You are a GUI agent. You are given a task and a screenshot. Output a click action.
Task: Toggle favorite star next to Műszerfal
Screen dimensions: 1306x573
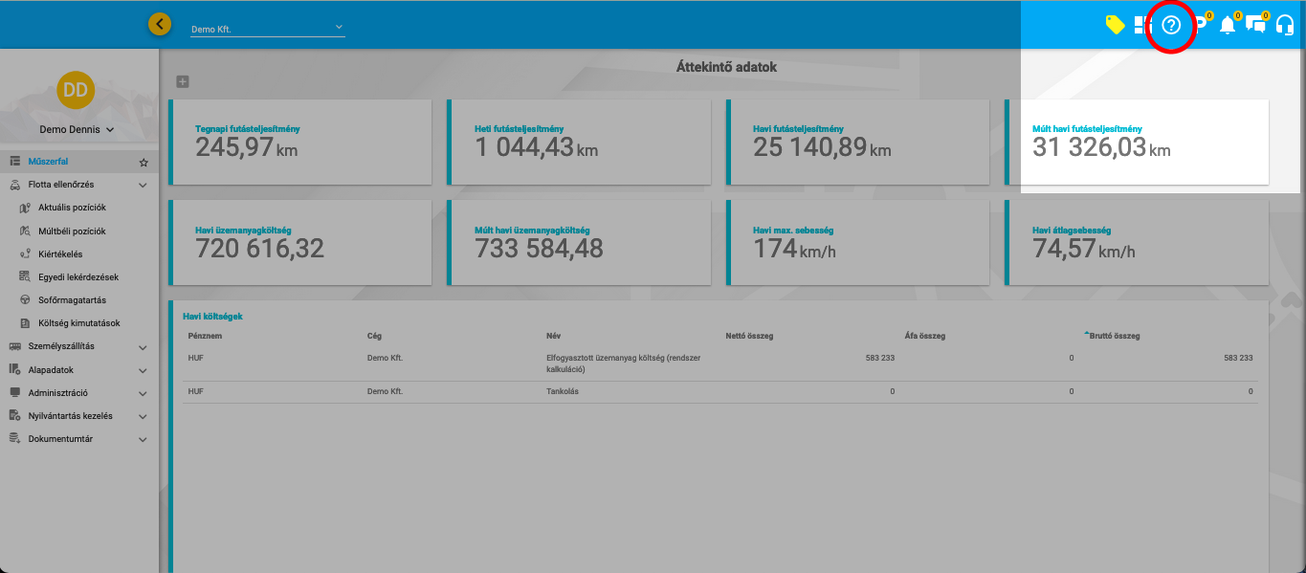(144, 163)
